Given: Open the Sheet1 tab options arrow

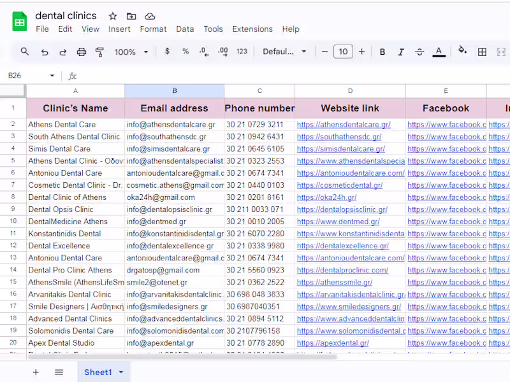Looking at the screenshot, I should pyautogui.click(x=120, y=372).
